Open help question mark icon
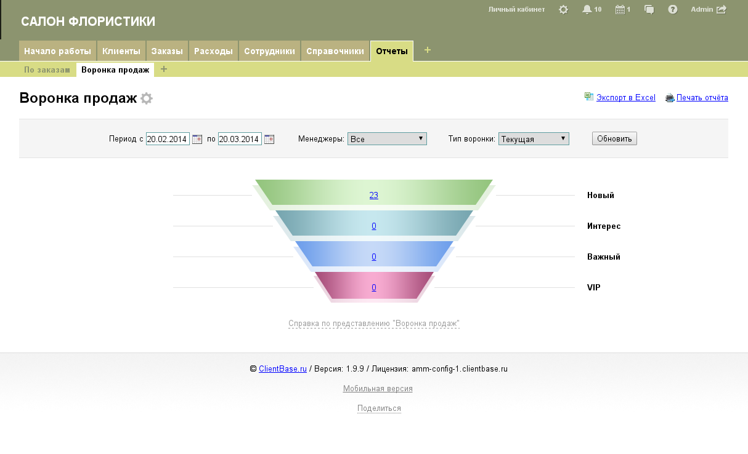The height and width of the screenshot is (454, 748). (x=673, y=10)
